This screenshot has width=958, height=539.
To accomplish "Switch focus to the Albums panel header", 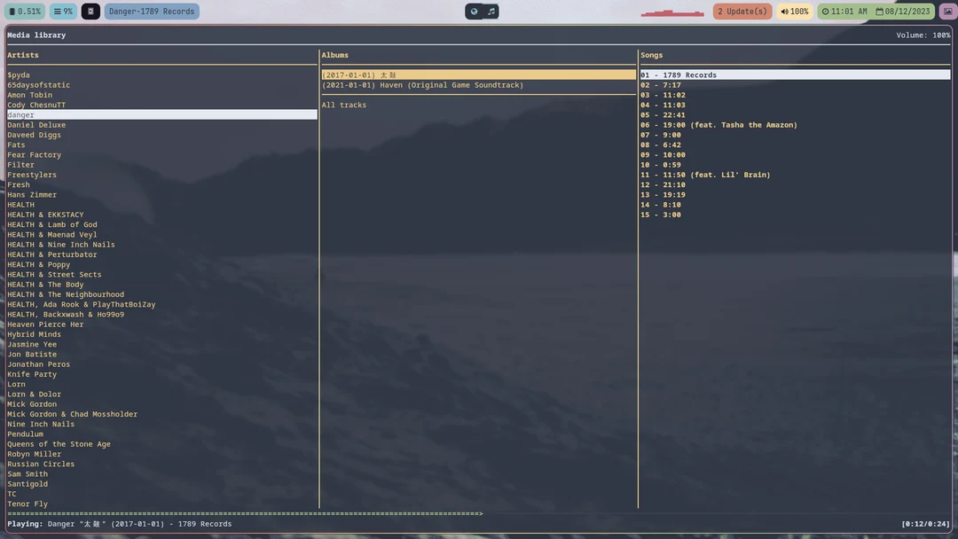I will pyautogui.click(x=335, y=54).
